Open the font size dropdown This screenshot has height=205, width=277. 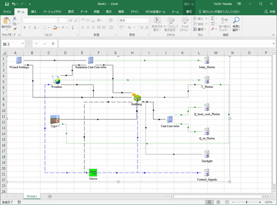click(66, 20)
